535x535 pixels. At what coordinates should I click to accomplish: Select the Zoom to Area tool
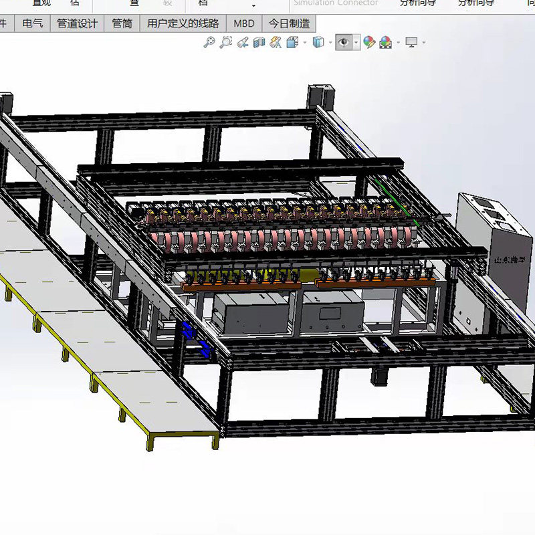pos(226,43)
